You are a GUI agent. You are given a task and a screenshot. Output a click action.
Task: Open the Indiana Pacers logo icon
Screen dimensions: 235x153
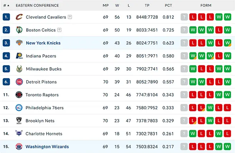pyautogui.click(x=19, y=56)
